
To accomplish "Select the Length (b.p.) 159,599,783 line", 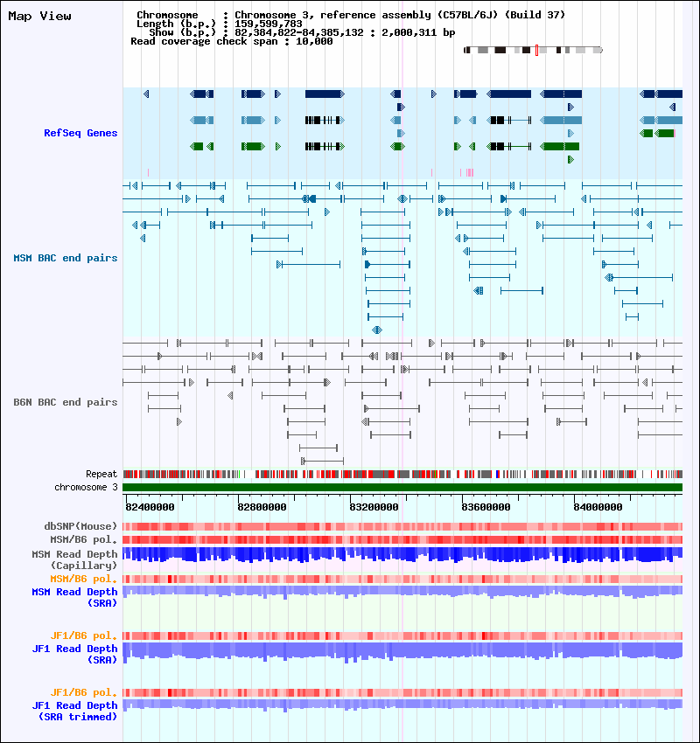I will [219, 24].
